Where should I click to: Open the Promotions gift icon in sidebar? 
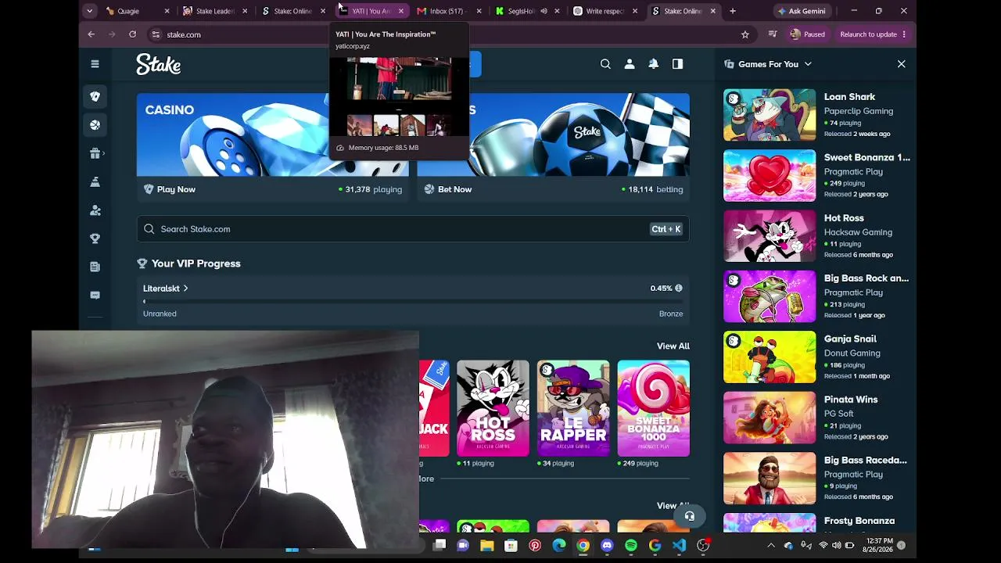click(95, 153)
